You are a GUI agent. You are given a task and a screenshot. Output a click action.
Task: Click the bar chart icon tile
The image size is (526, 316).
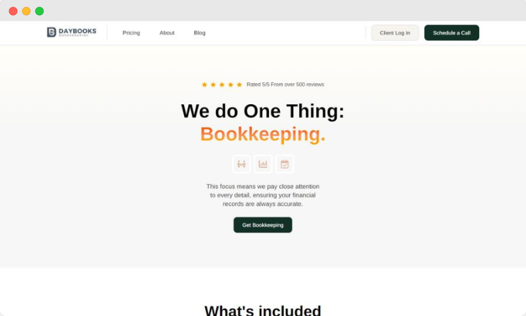263,164
